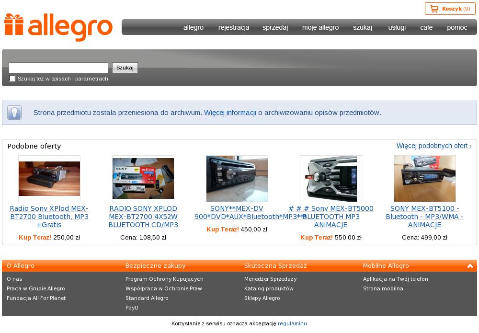The image size is (479, 333).
Task: Click the 'Cena: 108,50 zł' price
Action: click(143, 237)
